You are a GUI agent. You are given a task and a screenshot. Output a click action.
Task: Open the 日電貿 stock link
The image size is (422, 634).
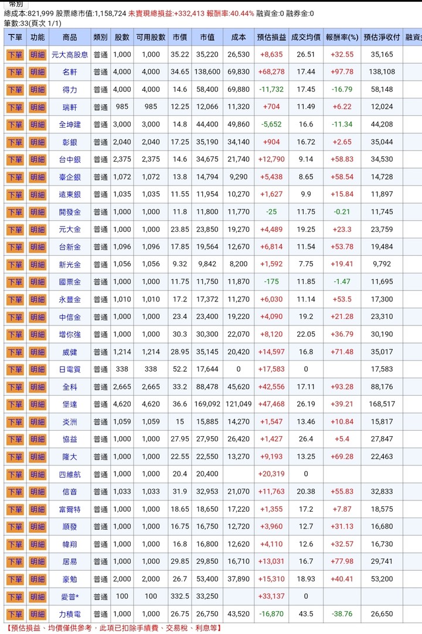click(70, 369)
